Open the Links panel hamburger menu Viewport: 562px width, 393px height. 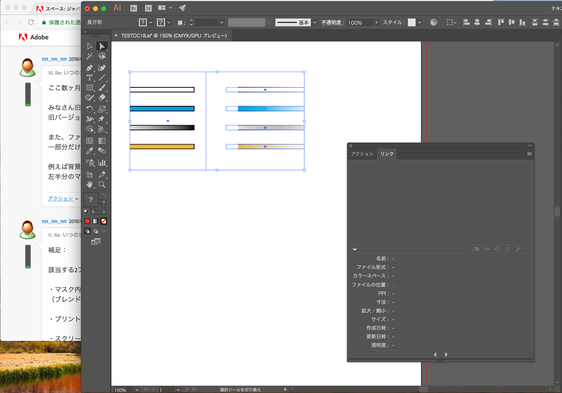pos(529,154)
